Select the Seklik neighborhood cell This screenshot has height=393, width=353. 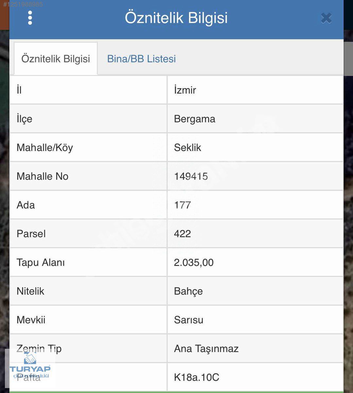pyautogui.click(x=255, y=148)
